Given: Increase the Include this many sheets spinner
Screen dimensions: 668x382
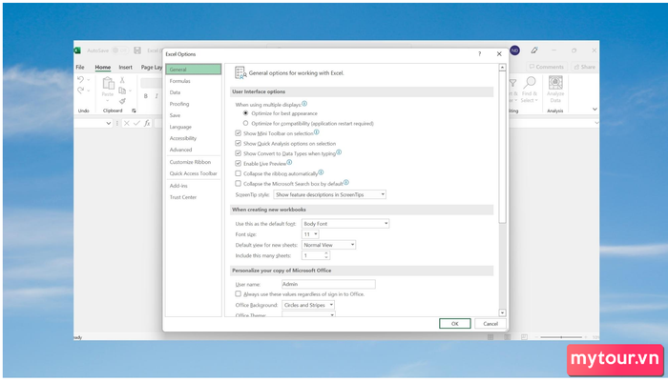Looking at the screenshot, I should pos(326,253).
